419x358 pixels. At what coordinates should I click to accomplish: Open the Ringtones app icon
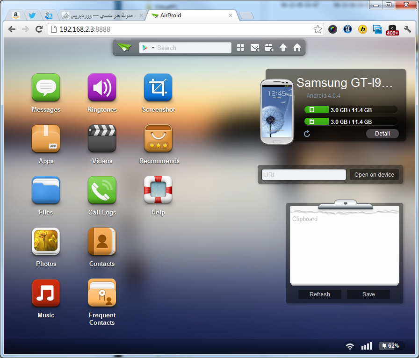102,87
